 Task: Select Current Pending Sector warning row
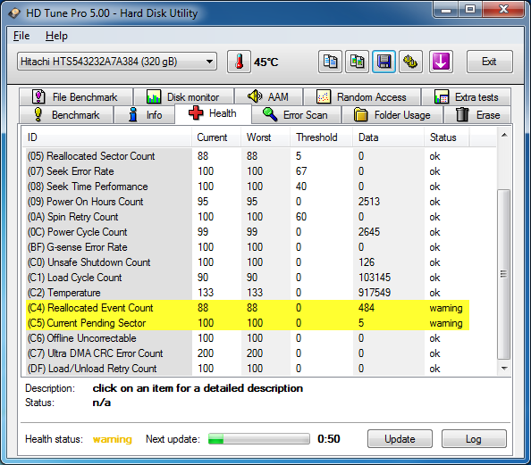point(248,323)
